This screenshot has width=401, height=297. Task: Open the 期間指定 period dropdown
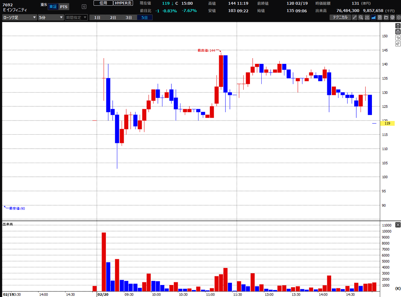click(x=77, y=17)
